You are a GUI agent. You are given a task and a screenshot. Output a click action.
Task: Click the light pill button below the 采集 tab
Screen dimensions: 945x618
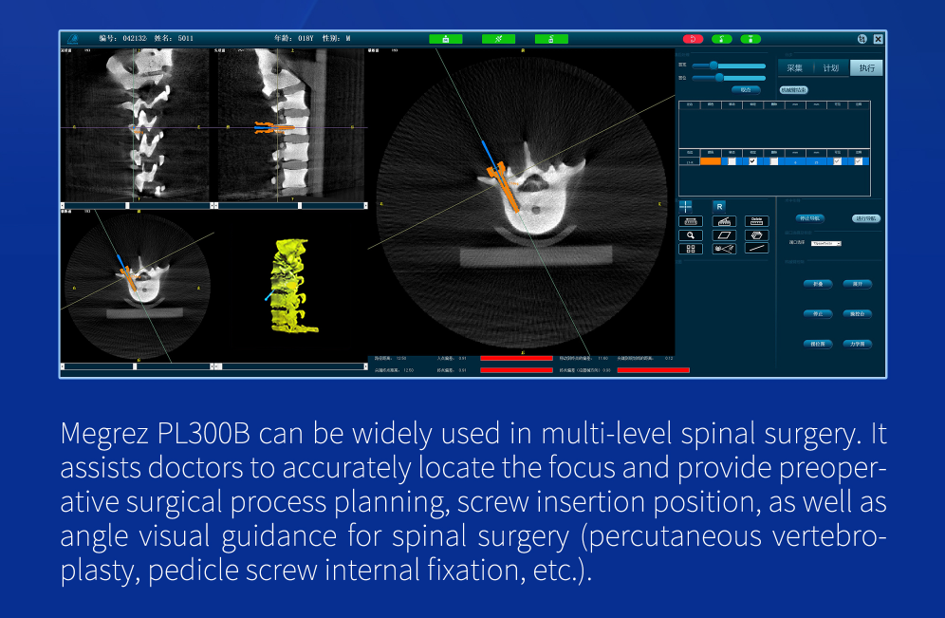point(794,90)
